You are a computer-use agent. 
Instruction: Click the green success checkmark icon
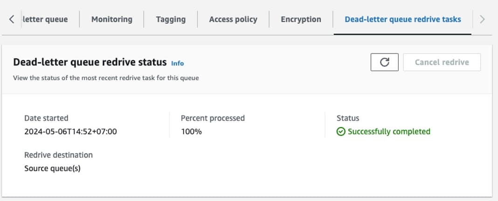tap(341, 132)
